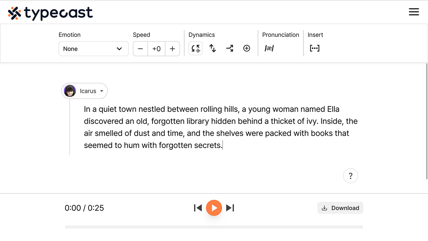This screenshot has width=428, height=241.
Task: Download the audio file
Action: (x=340, y=208)
